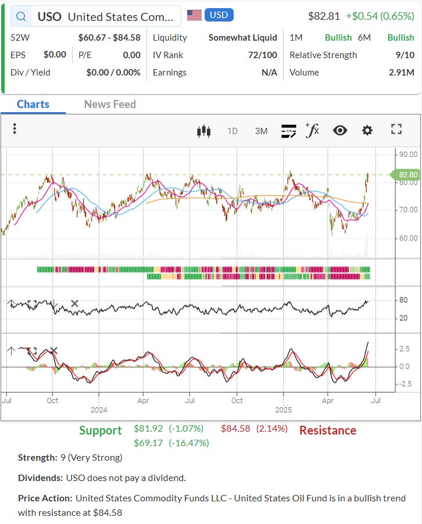422x524 pixels.
Task: Click the IV Rank 72/100 value
Action: tap(263, 55)
